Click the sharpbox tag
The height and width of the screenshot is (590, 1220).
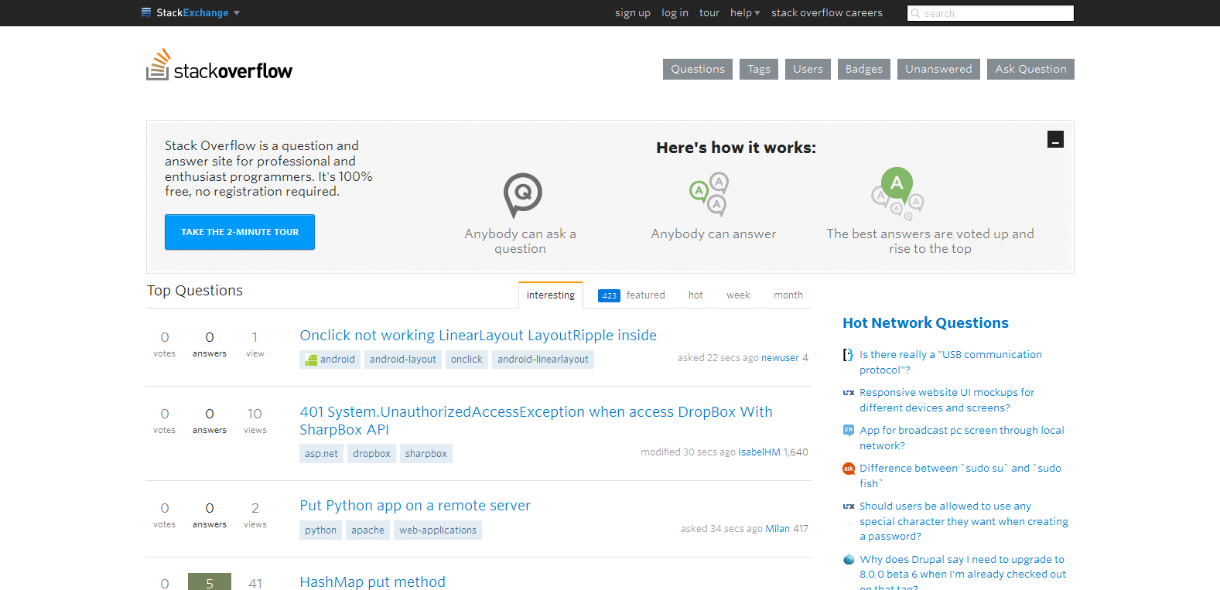pyautogui.click(x=426, y=454)
